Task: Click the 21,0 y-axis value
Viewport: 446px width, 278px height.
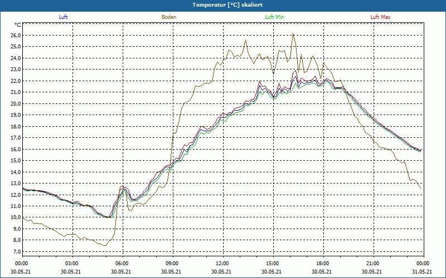Action: [x=16, y=92]
